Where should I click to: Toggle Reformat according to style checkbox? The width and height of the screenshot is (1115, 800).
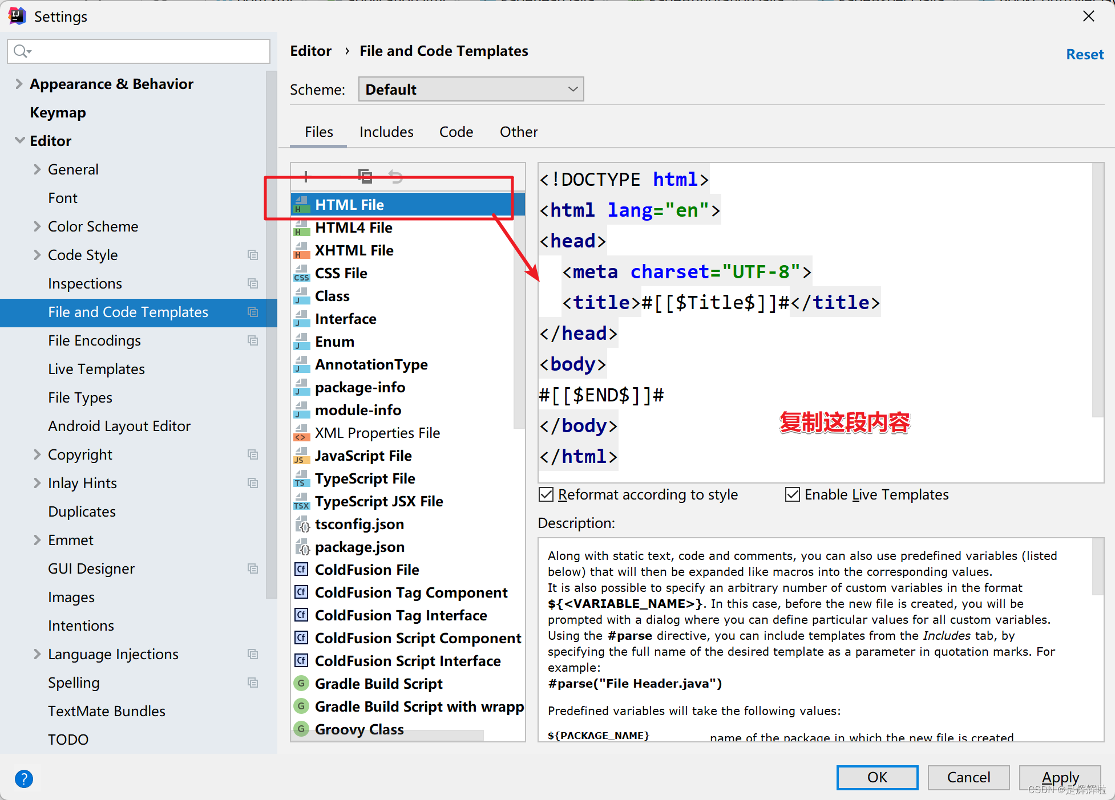click(546, 494)
